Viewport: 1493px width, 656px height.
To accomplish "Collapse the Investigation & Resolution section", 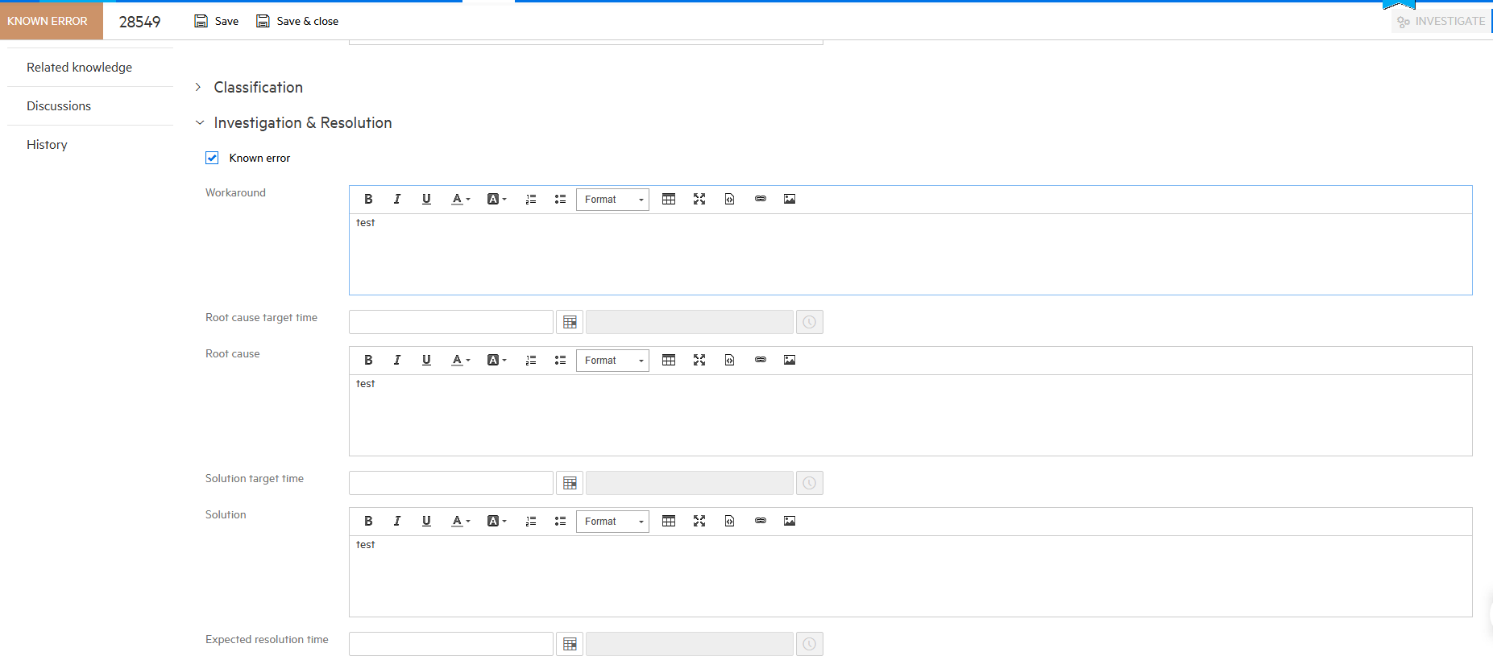I will [x=199, y=122].
